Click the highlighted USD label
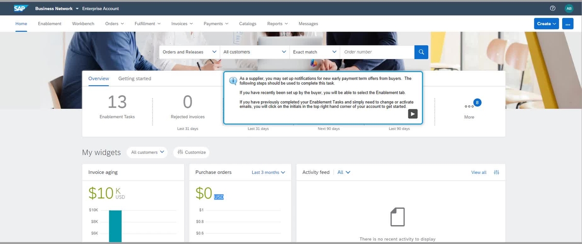This screenshot has height=244, width=582. click(x=219, y=197)
